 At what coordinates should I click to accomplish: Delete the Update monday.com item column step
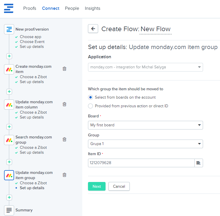pos(64,104)
